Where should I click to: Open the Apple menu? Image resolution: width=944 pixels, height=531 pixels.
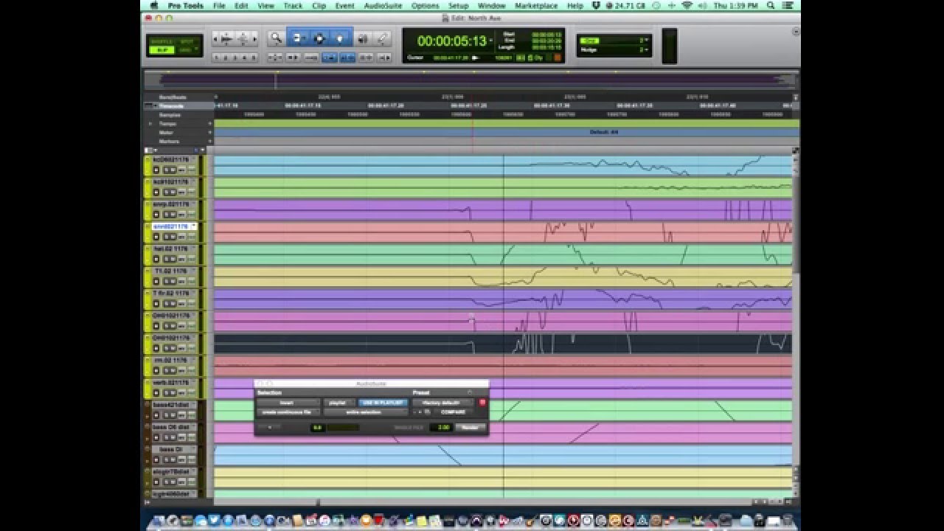point(154,5)
